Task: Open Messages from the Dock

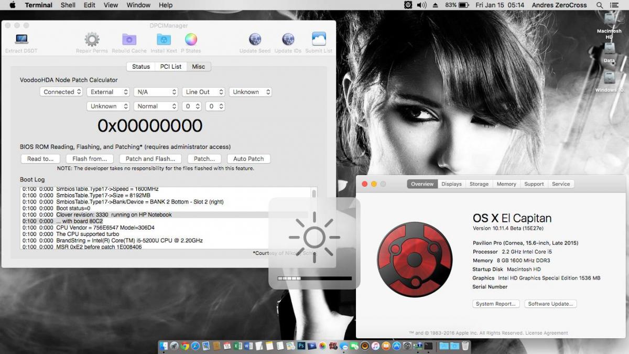Action: coord(344,346)
